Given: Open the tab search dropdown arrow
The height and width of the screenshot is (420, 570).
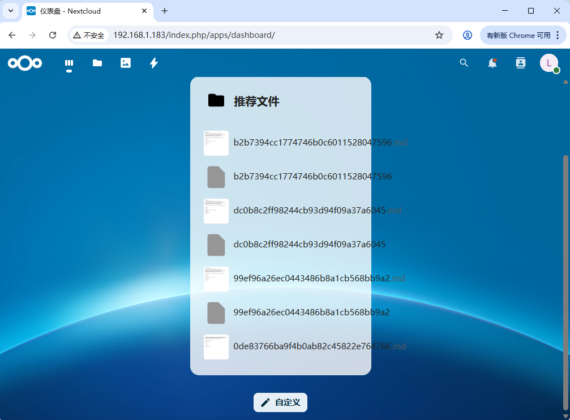Looking at the screenshot, I should [x=11, y=11].
